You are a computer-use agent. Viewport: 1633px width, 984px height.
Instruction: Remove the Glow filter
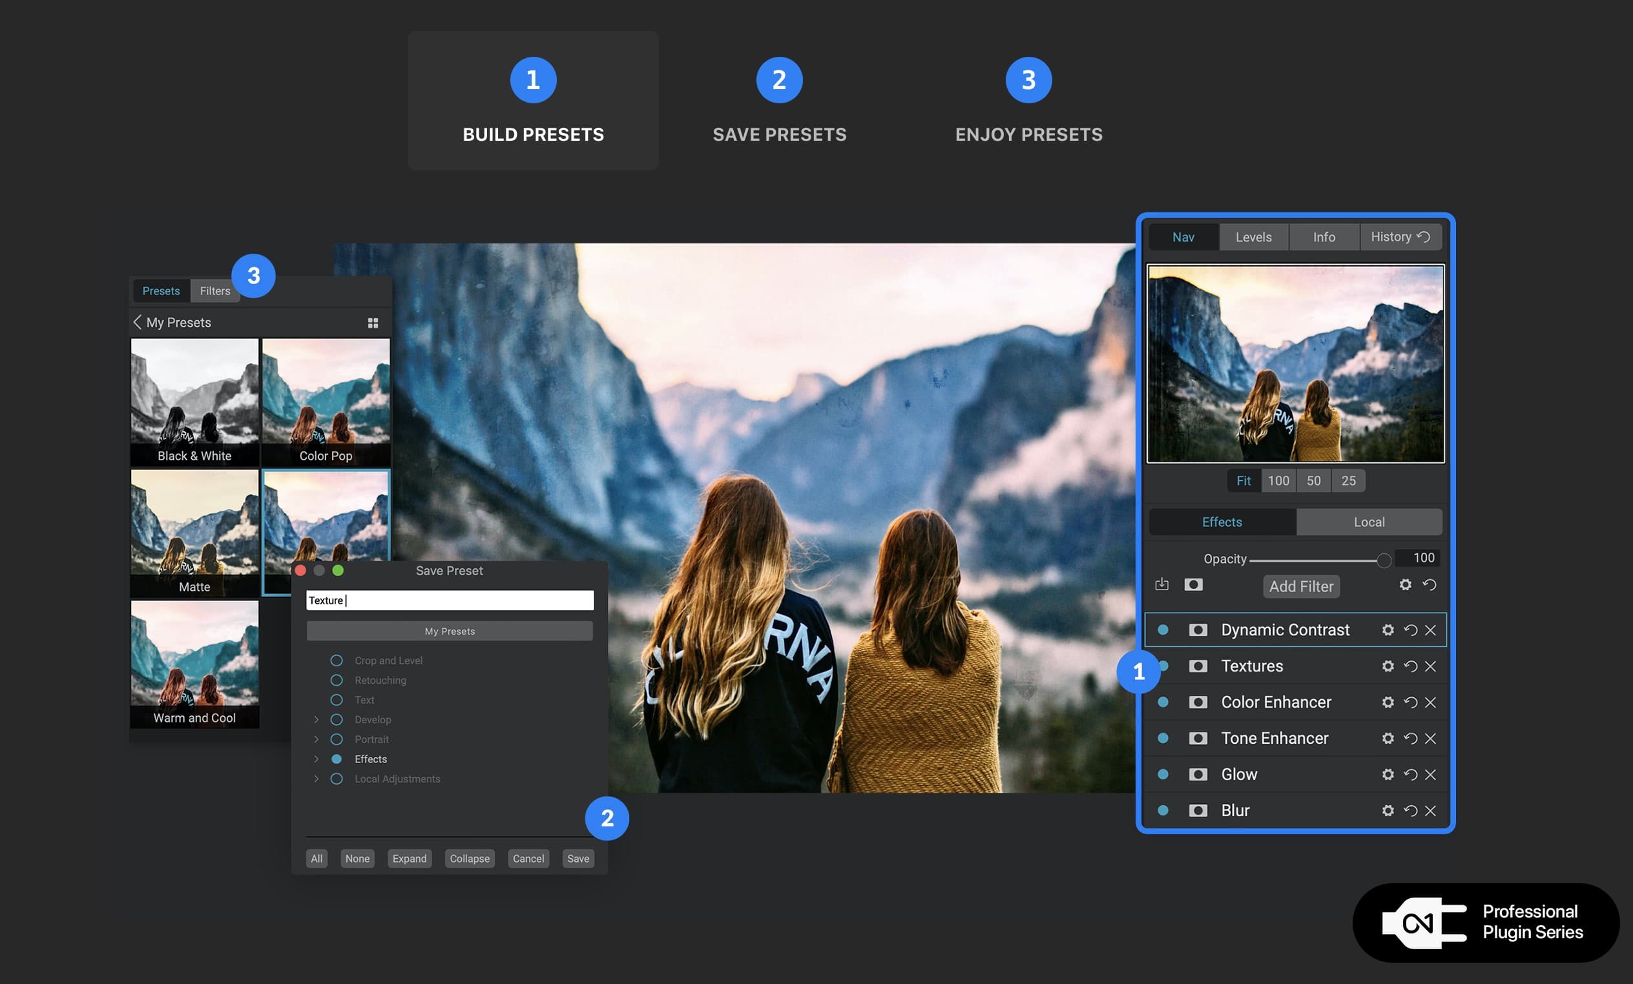point(1430,774)
